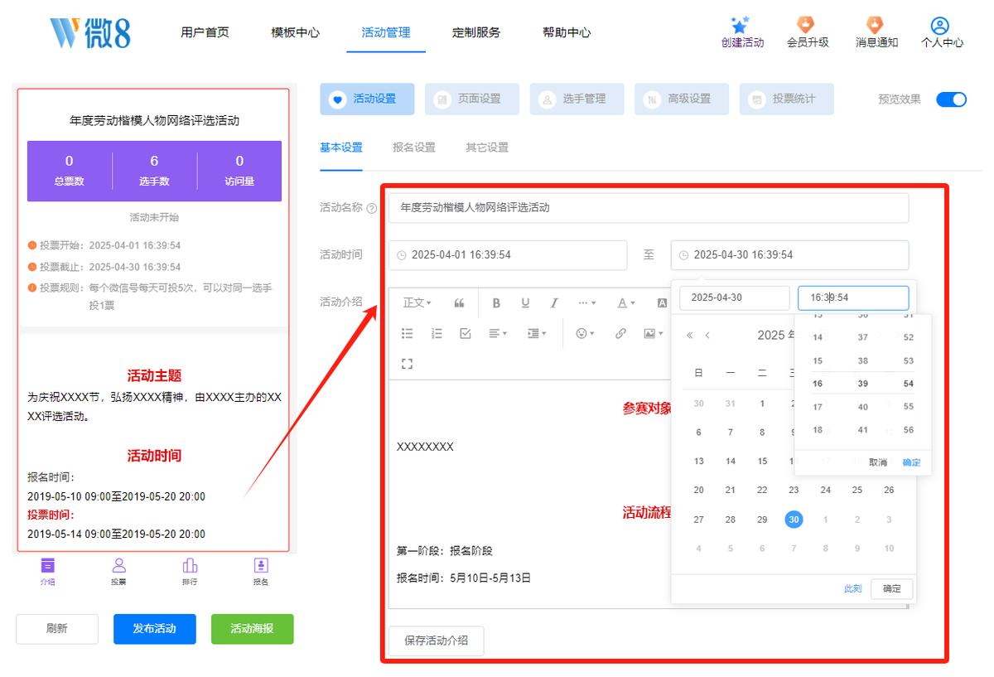Image resolution: width=994 pixels, height=677 pixels.
Task: Click the 刷新 button
Action: 57,629
